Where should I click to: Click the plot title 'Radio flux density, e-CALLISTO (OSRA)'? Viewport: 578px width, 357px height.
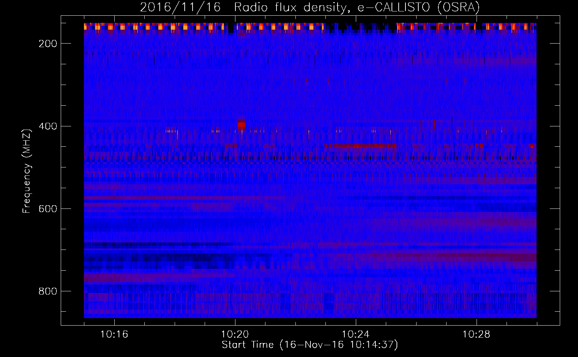357,7
